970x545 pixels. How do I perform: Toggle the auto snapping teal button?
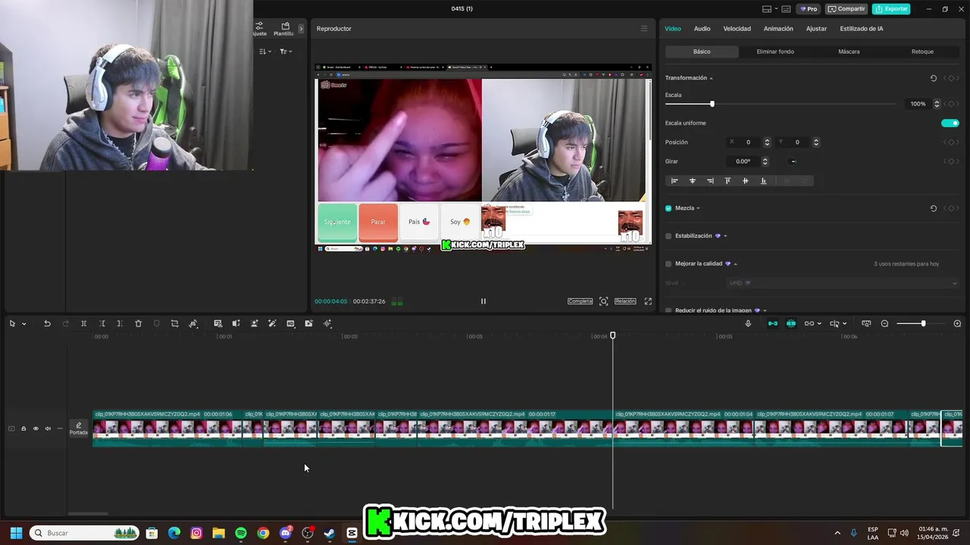pyautogui.click(x=791, y=323)
